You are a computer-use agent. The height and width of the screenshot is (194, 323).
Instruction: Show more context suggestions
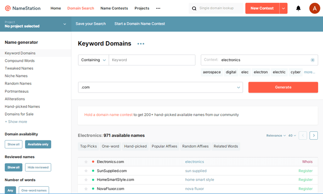tap(309, 72)
